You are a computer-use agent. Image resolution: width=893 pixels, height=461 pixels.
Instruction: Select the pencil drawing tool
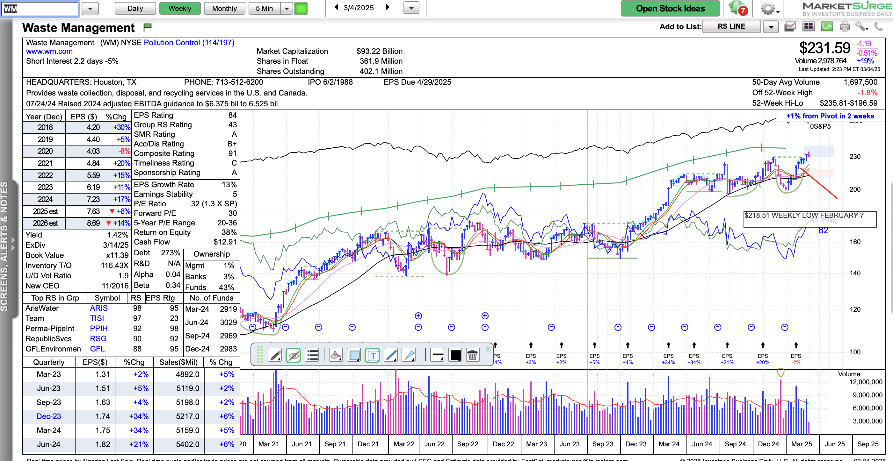pyautogui.click(x=275, y=355)
